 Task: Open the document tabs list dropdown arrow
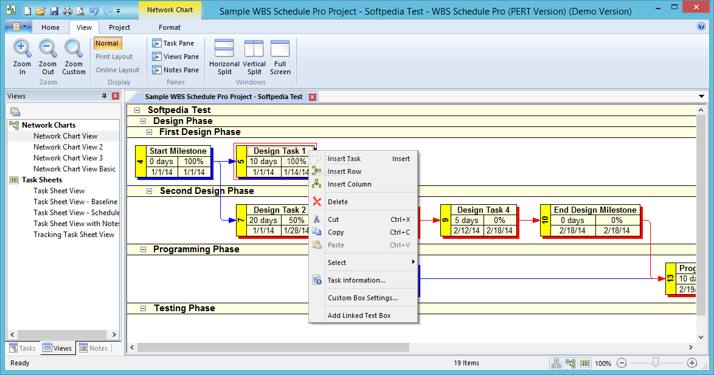point(701,97)
